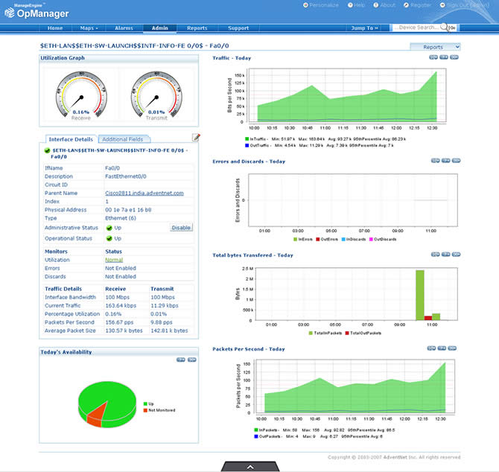Open the Reports dropdown at top right
The image size is (499, 472).
tap(435, 47)
